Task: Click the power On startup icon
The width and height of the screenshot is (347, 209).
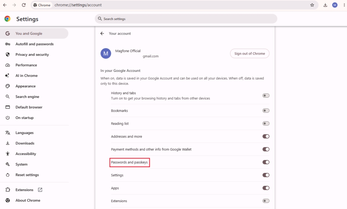Action: point(8,118)
